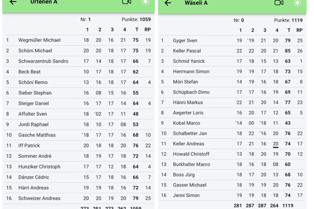
Task: Go back from Urtenen A screen
Action: tap(13, 2)
